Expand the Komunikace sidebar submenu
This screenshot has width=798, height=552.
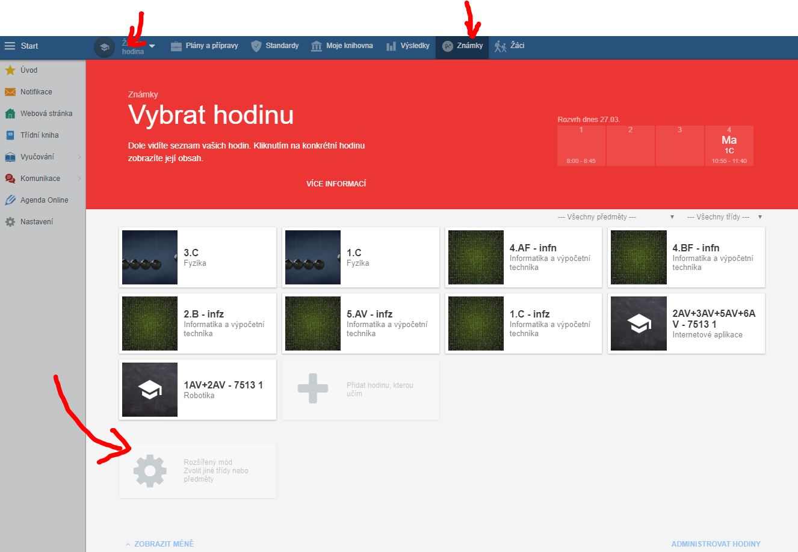point(79,179)
